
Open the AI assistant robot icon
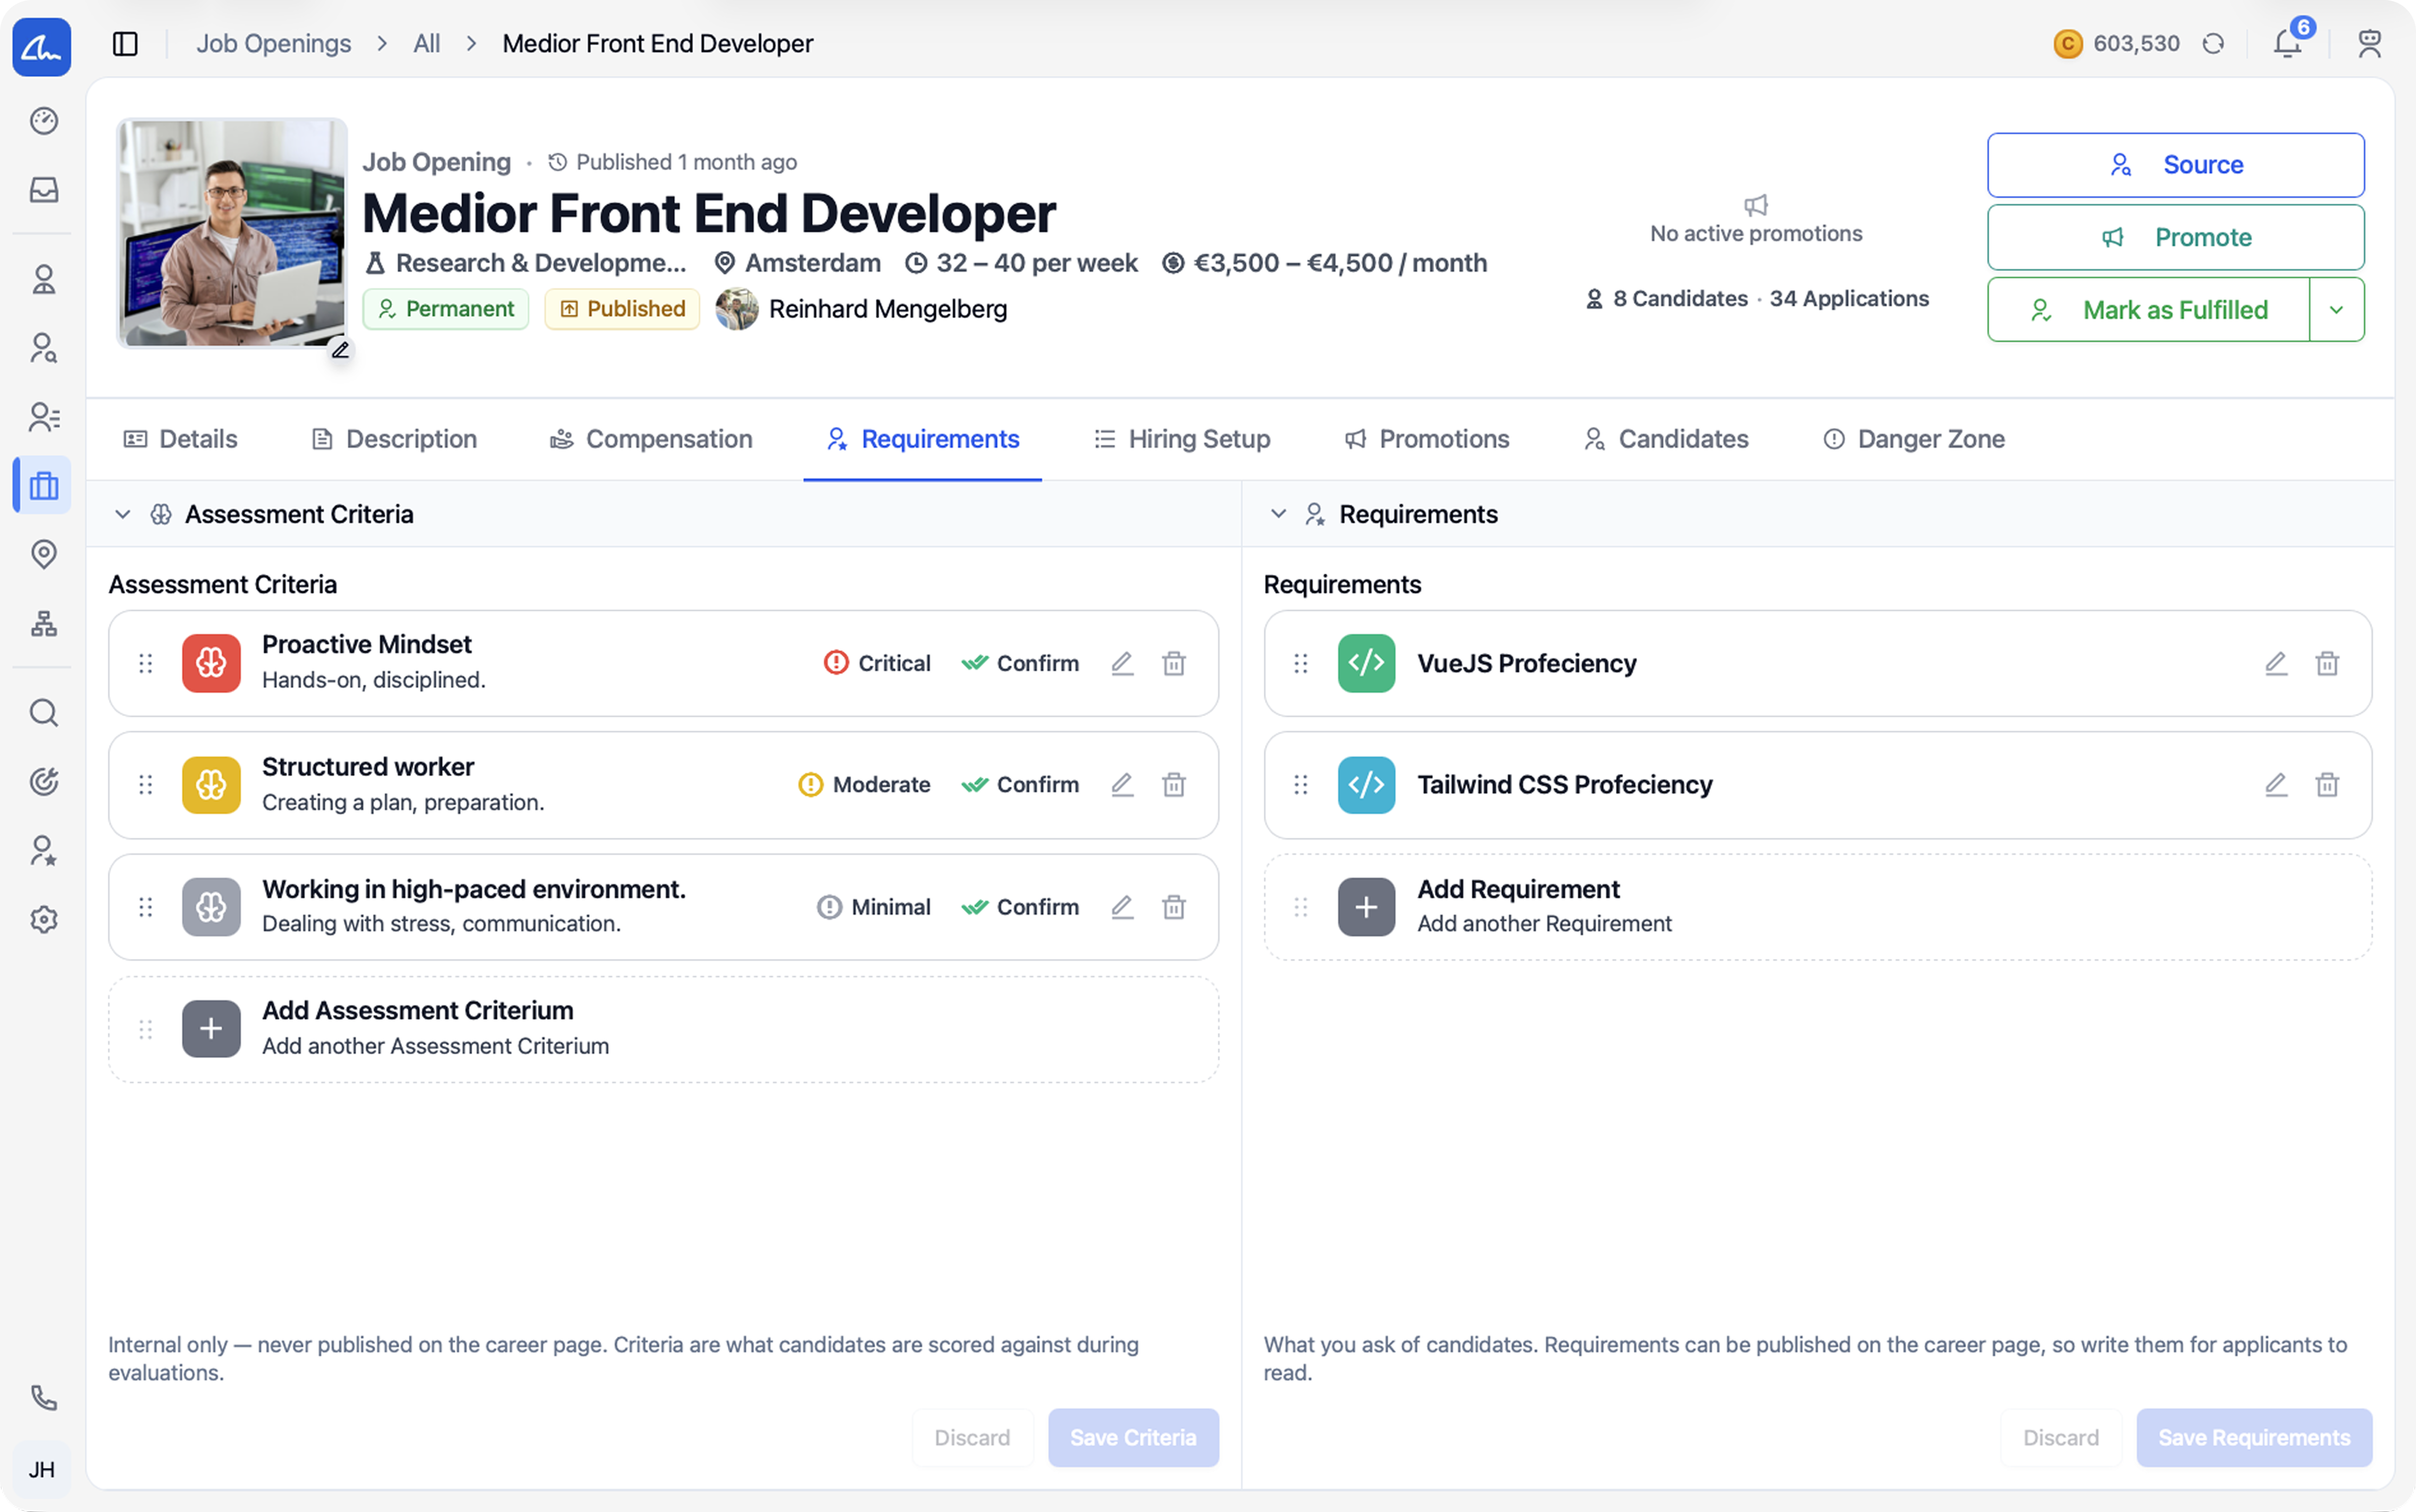point(2369,44)
